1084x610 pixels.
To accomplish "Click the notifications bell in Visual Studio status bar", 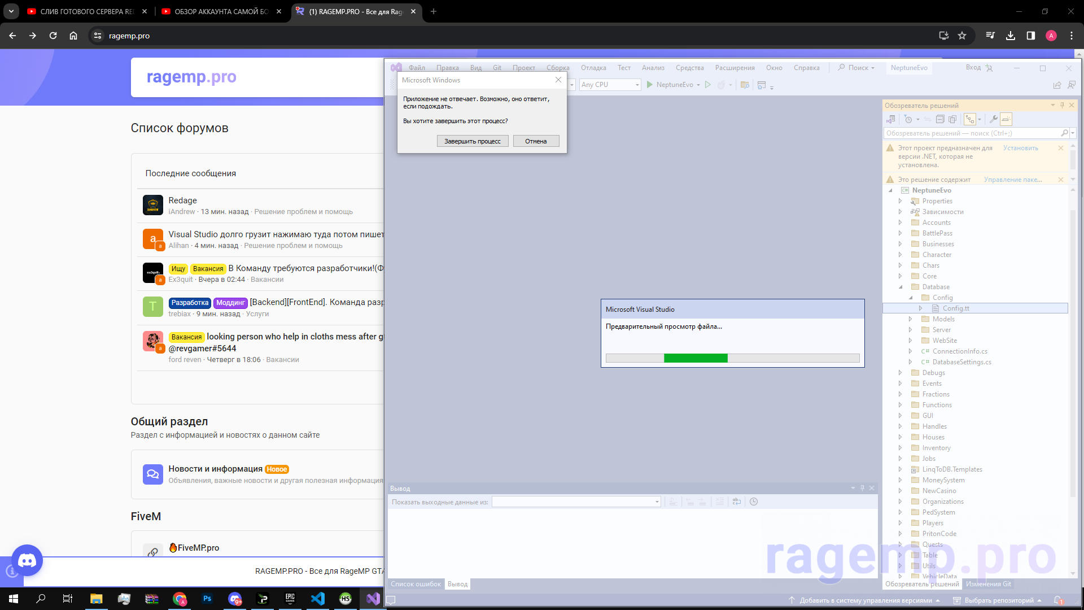I will click(x=1058, y=600).
